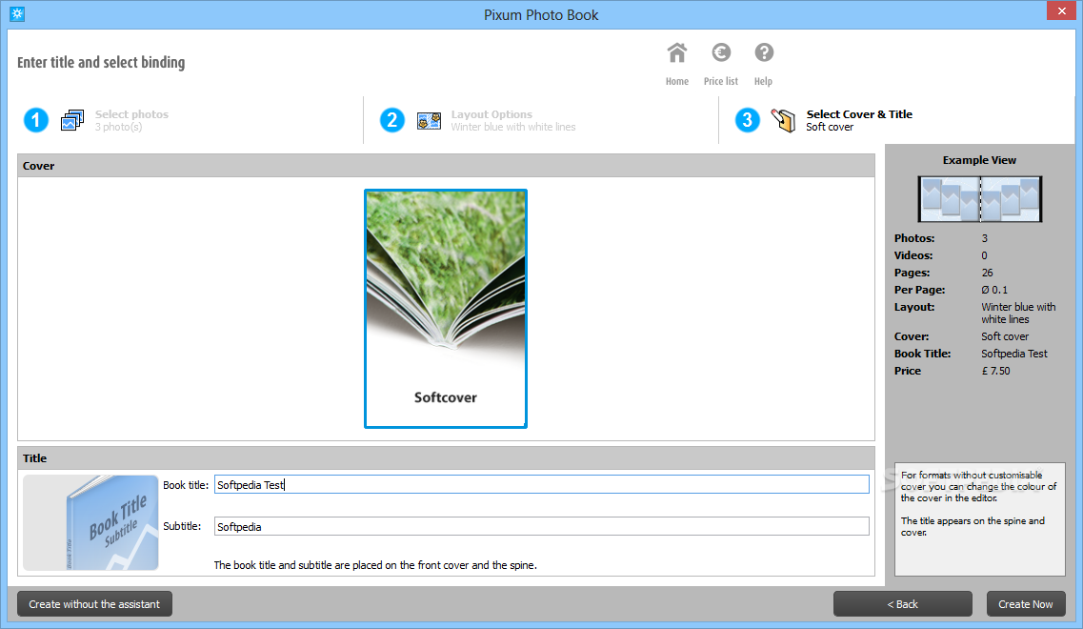Click the Select Cover & Title book icon
Viewport: 1083px width, 629px height.
[783, 120]
